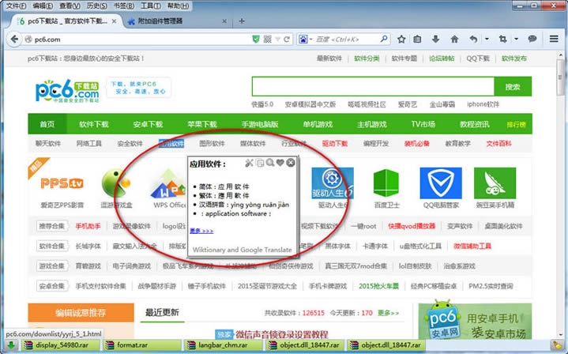Click the pc6.com site logo
This screenshot has width=568, height=354.
coord(67,90)
